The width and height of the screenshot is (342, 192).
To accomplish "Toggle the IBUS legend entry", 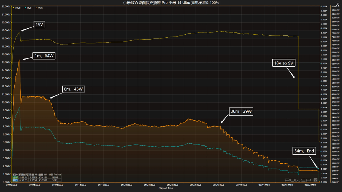I will (28, 8).
